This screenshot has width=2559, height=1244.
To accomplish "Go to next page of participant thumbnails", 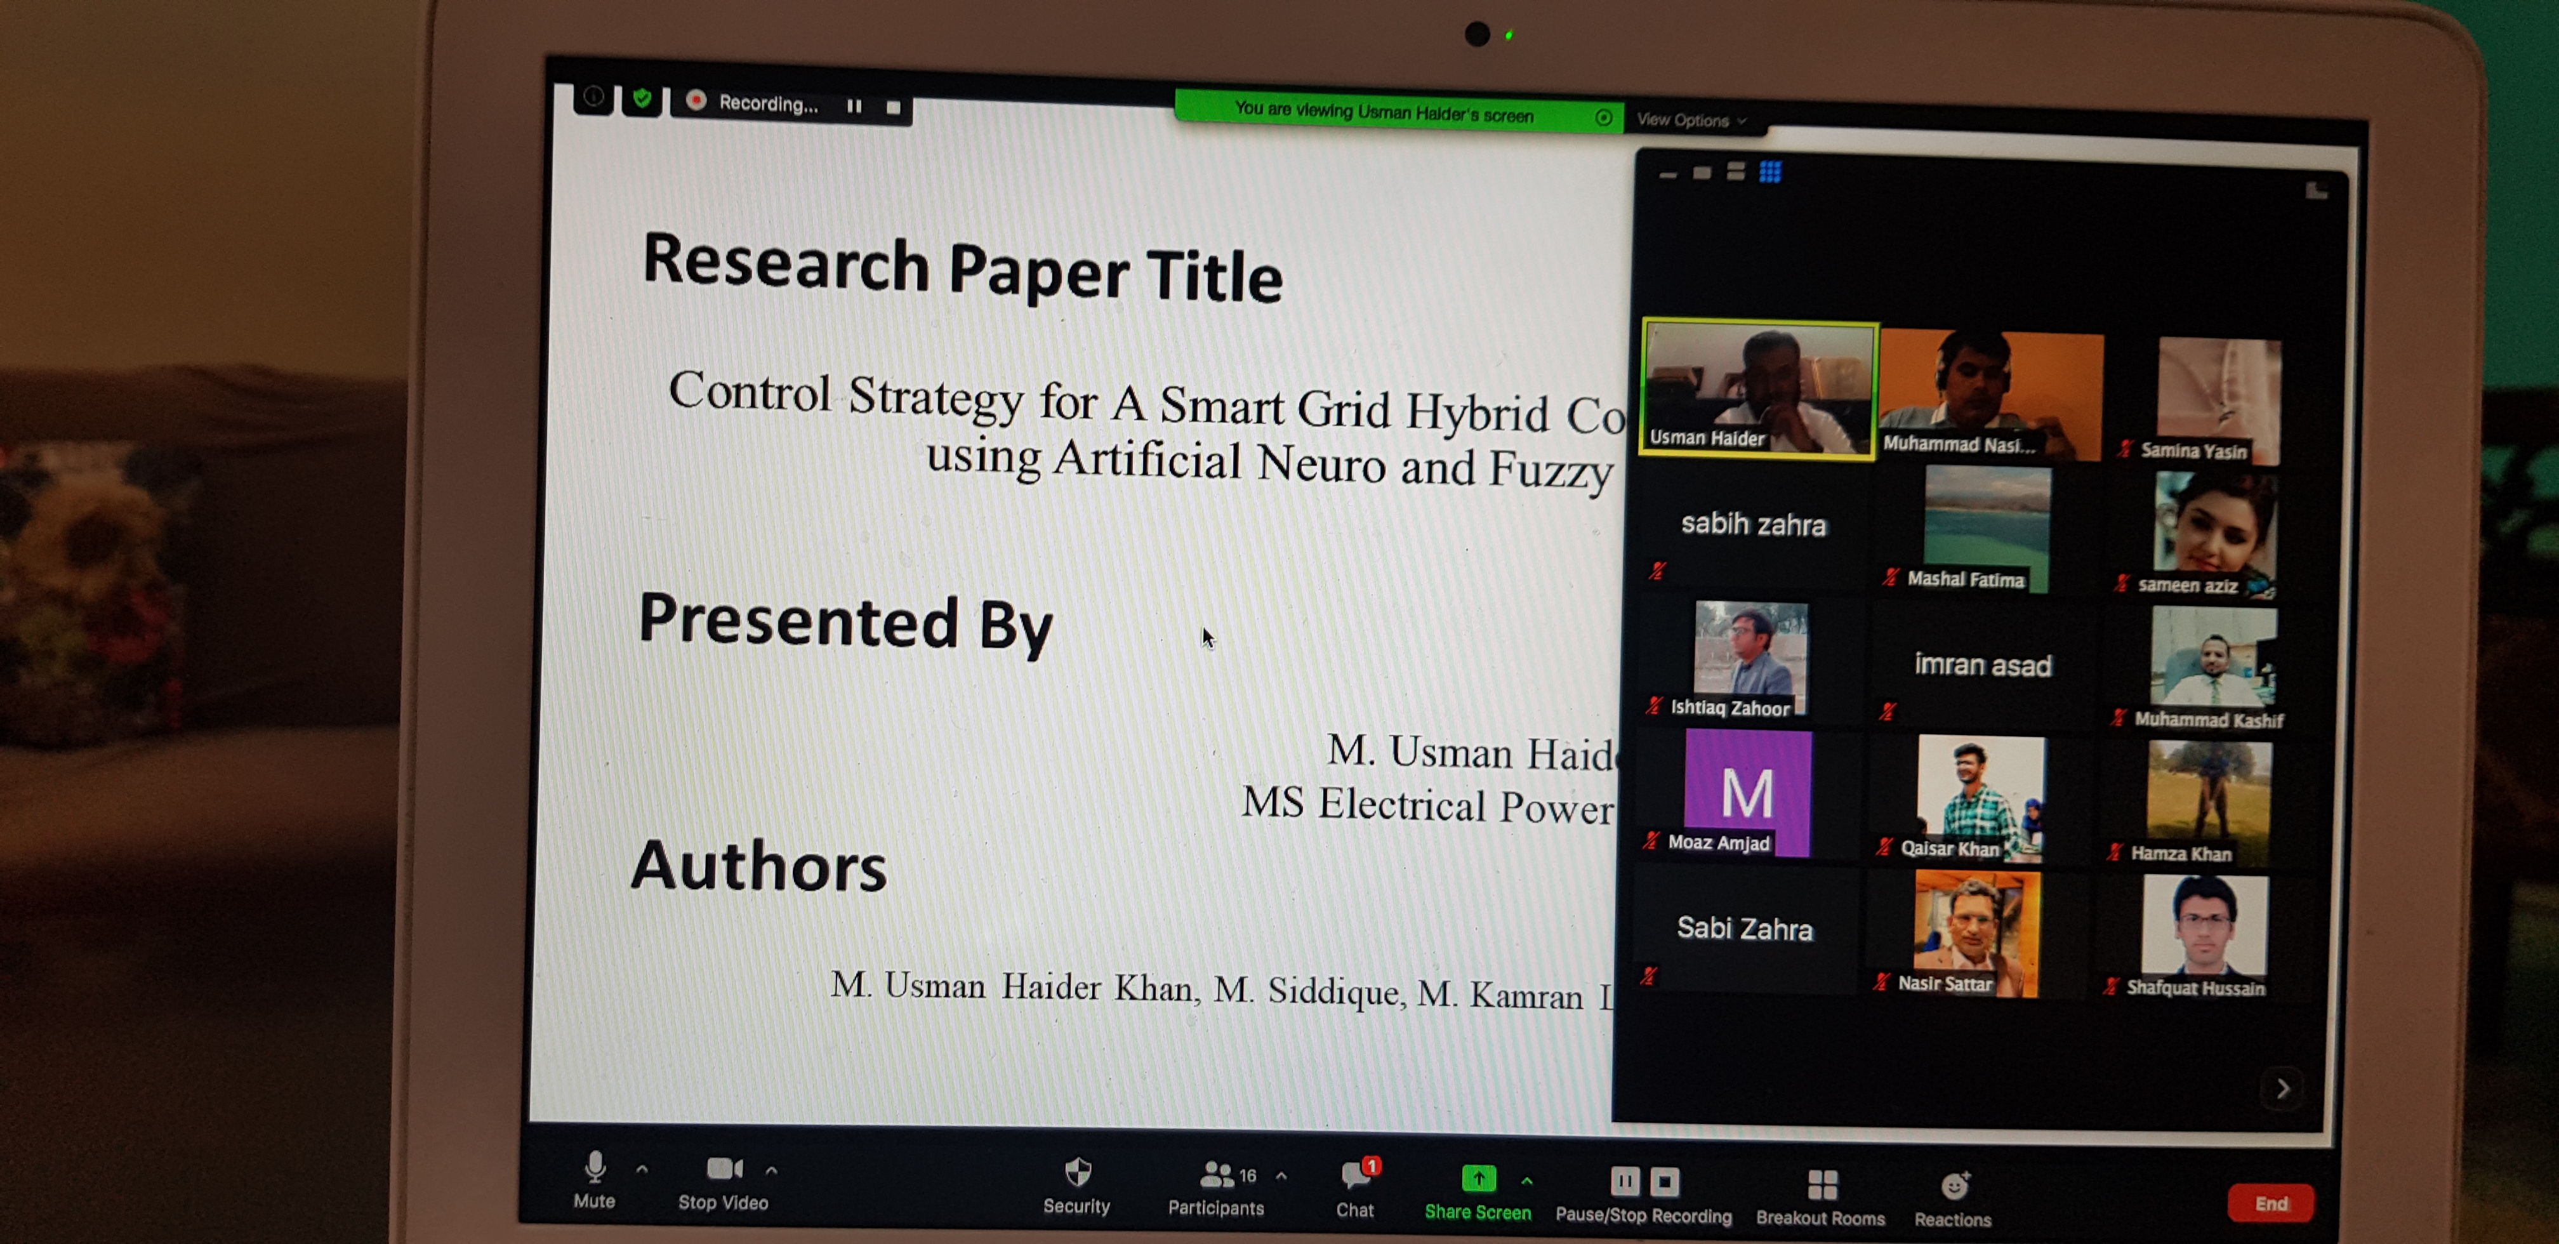I will click(x=2283, y=1089).
